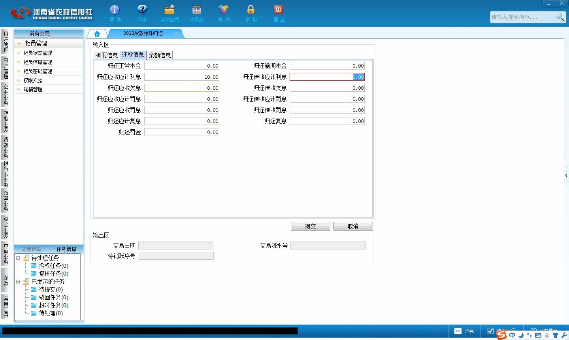Open the IME skin shirt icon
This screenshot has height=340, width=569.
click(556, 335)
